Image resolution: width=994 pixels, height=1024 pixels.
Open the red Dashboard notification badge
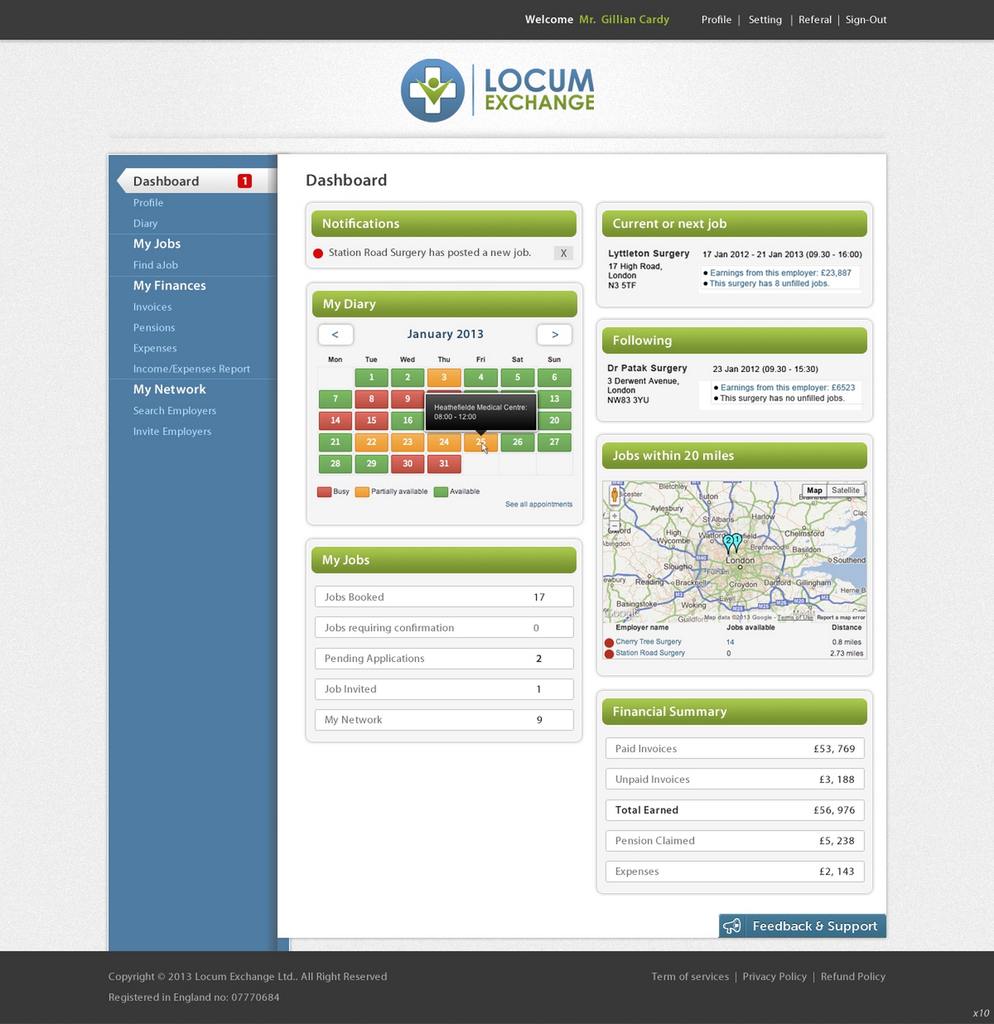pos(244,181)
